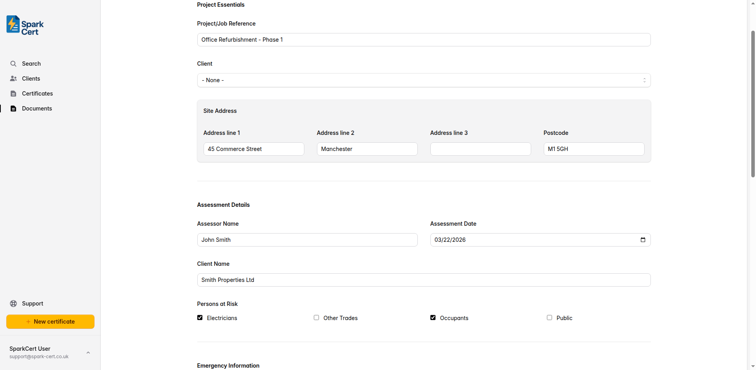Viewport: 756px width, 370px height.
Task: Enable the Public checkbox
Action: click(x=550, y=317)
